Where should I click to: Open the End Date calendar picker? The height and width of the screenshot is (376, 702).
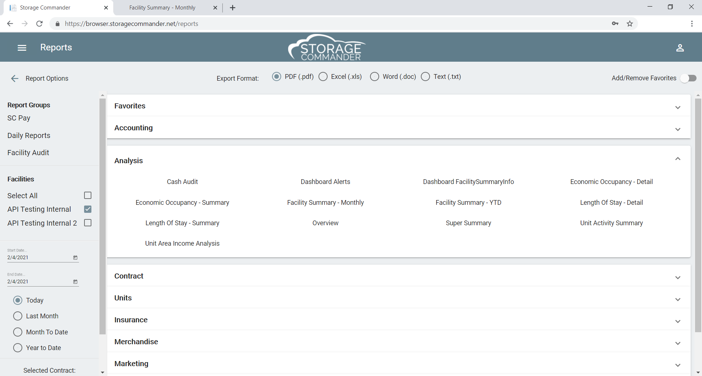point(75,281)
